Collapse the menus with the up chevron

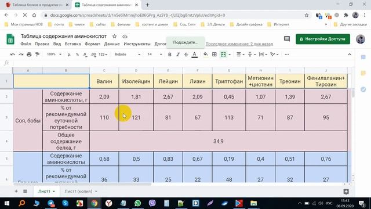[350, 55]
